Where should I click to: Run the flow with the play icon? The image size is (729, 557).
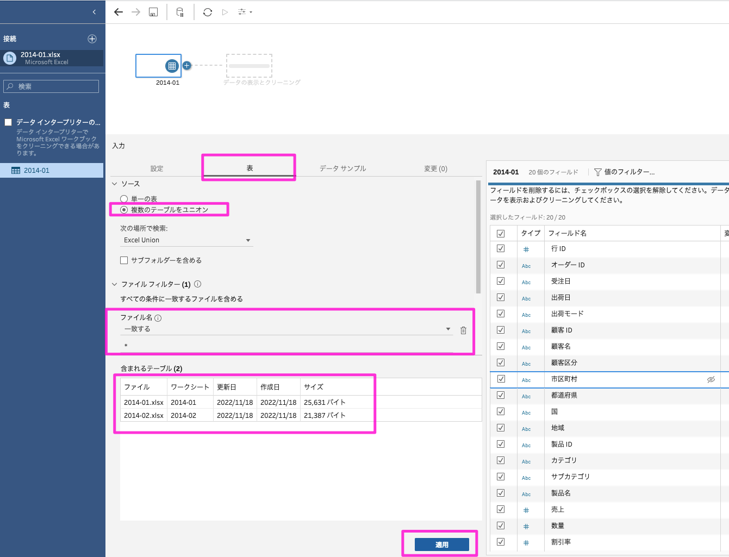point(225,11)
